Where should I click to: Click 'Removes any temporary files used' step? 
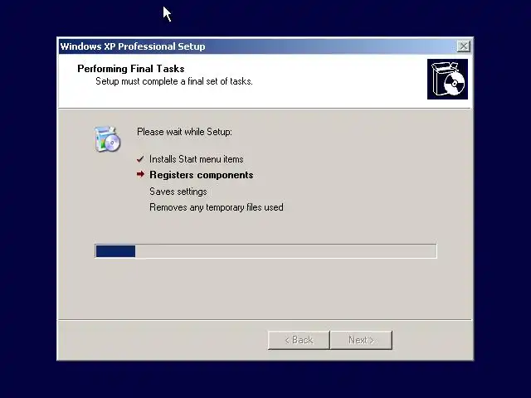coord(217,207)
